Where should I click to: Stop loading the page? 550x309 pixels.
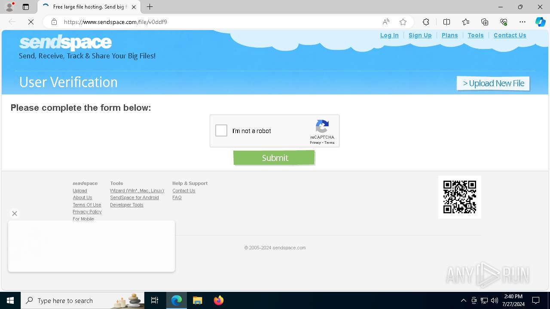[x=31, y=22]
